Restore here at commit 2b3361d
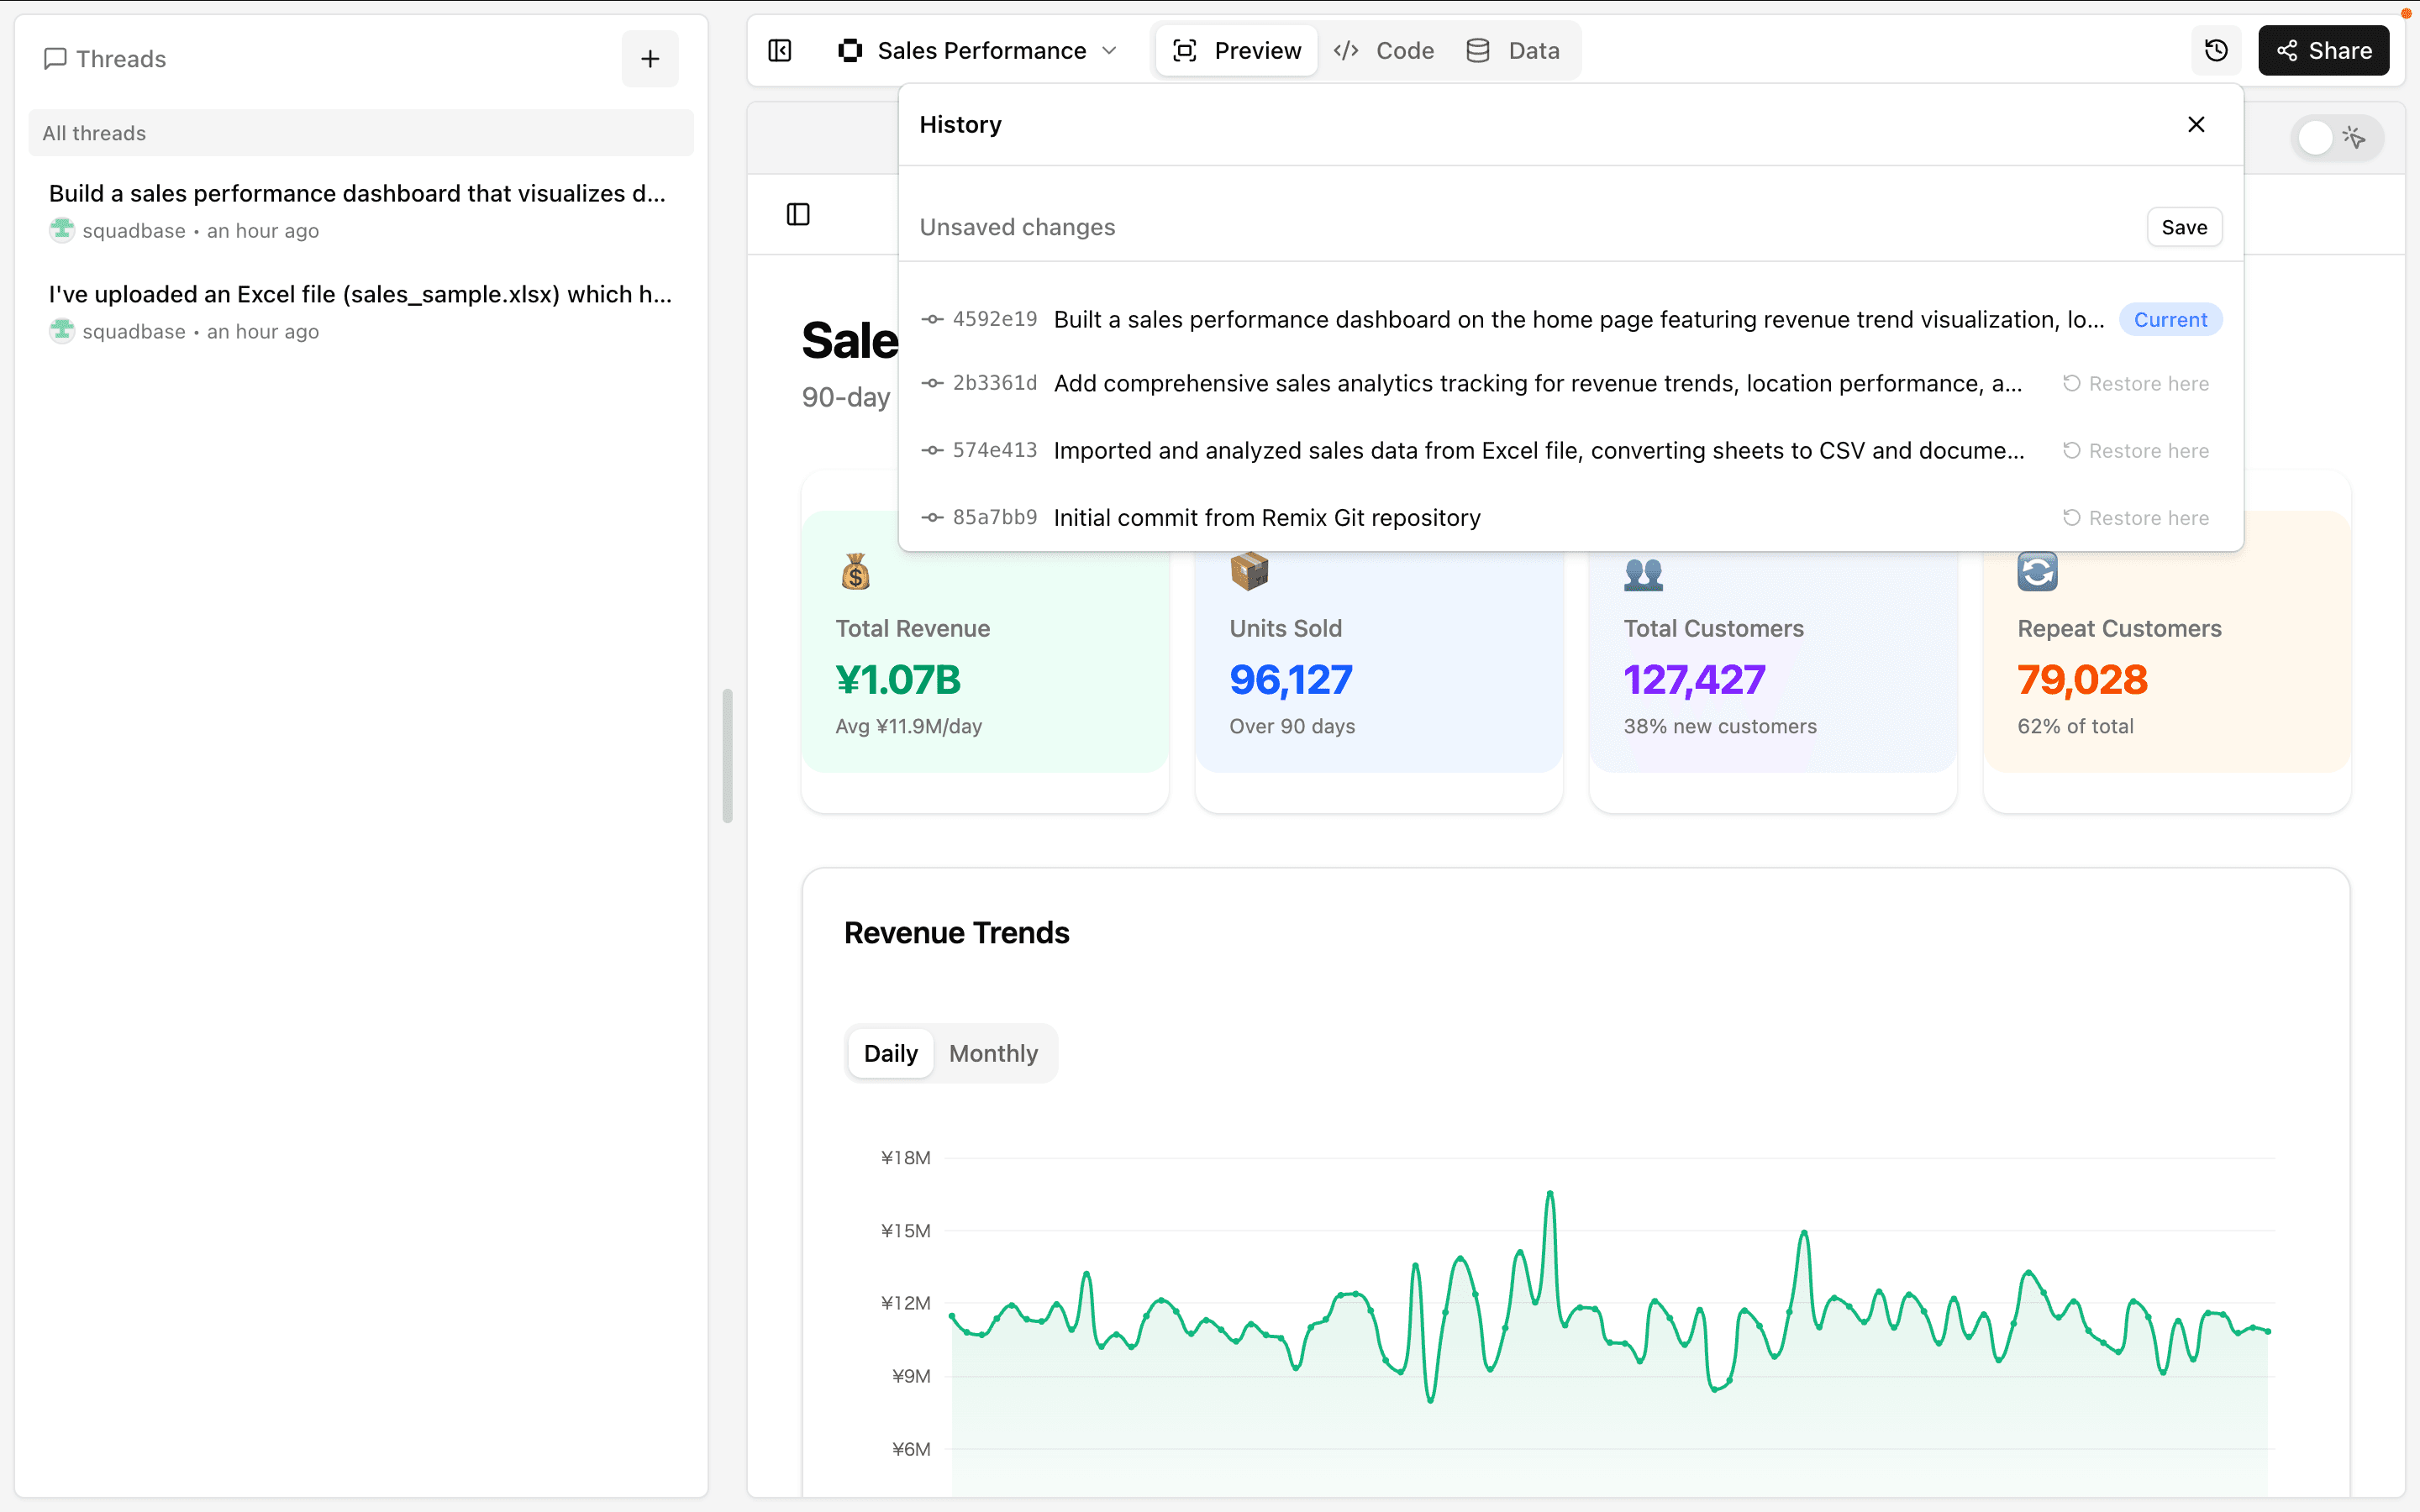Screen dimensions: 2420x1512 tap(2135, 384)
